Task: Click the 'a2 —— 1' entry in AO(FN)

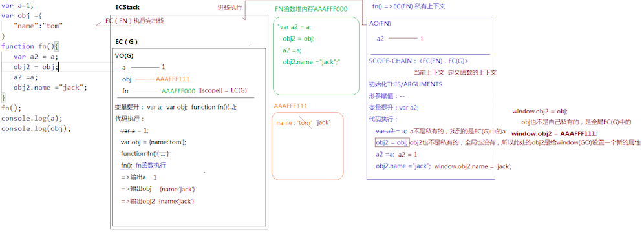Action: pos(400,39)
